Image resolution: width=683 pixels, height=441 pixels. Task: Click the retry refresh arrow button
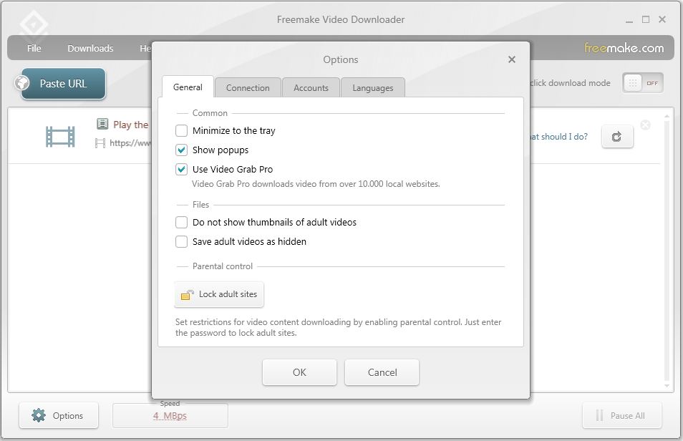pos(617,137)
